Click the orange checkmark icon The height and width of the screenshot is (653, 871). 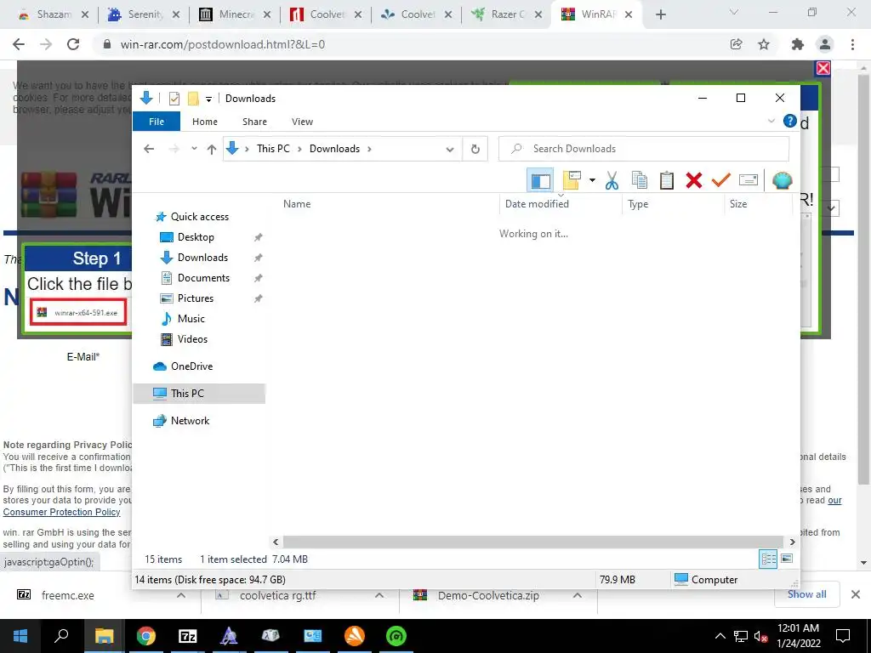click(x=721, y=180)
